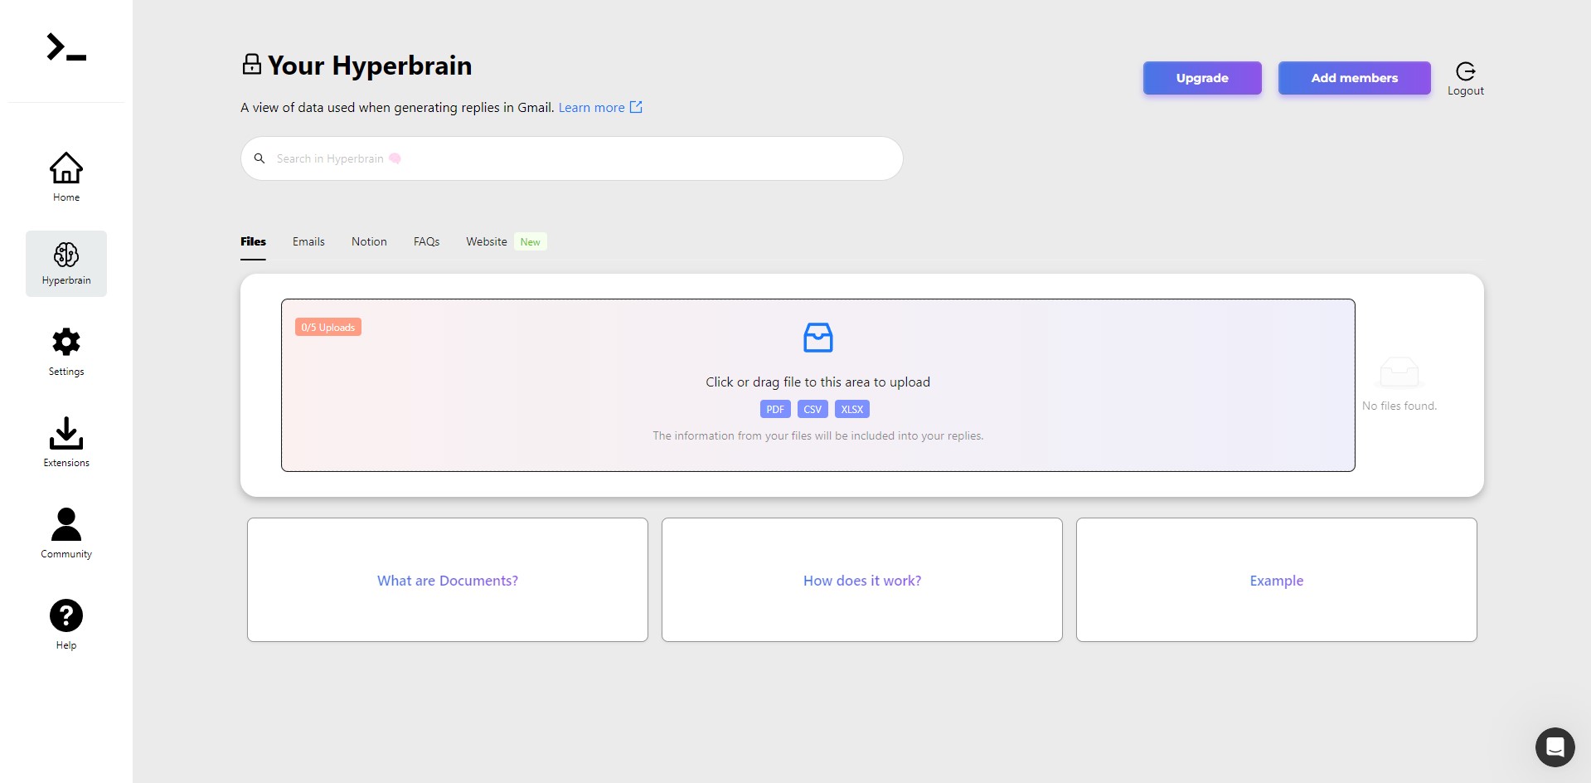Open Settings gear in sidebar
Image resolution: width=1591 pixels, height=783 pixels.
point(66,342)
